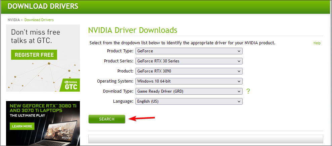Open the Product Type dropdown
This screenshot has width=332, height=146.
pyautogui.click(x=189, y=51)
